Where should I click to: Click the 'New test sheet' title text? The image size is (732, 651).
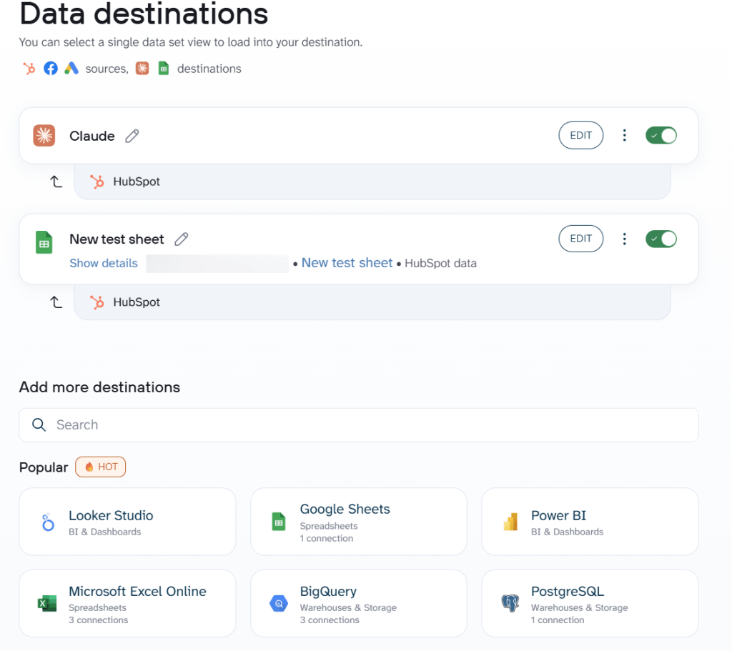(117, 239)
